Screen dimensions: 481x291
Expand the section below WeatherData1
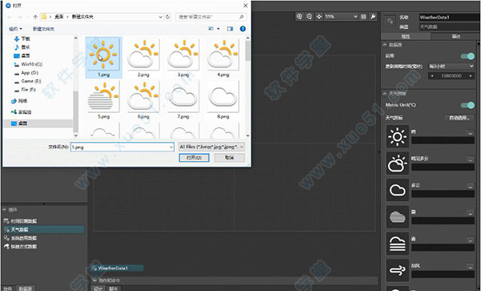[95, 281]
